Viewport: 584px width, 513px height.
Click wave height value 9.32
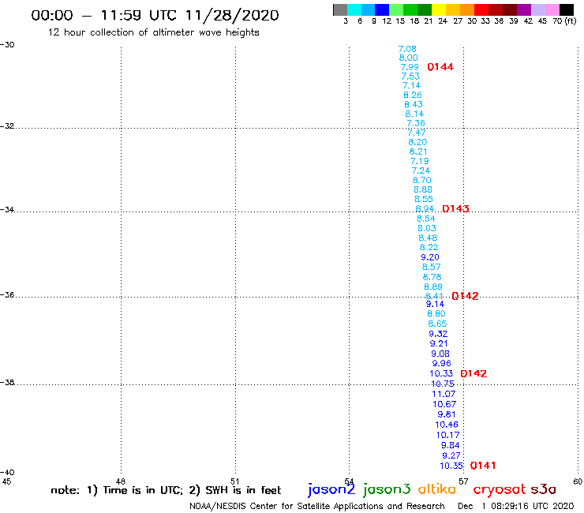(x=438, y=334)
